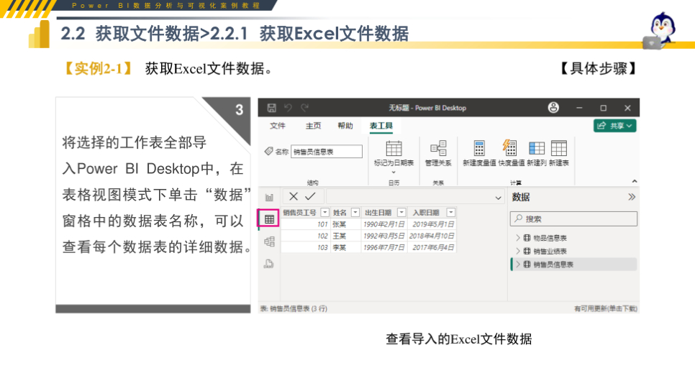Click search magnifier icon in 数据 pane
Image resolution: width=695 pixels, height=391 pixels.
(519, 218)
